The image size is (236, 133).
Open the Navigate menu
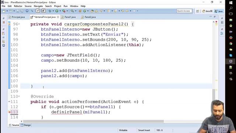click(38, 6)
